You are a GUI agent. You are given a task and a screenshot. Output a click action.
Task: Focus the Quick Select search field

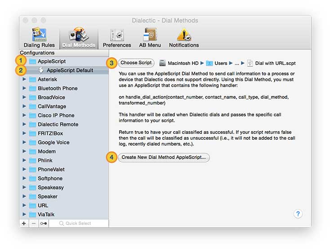click(79, 223)
